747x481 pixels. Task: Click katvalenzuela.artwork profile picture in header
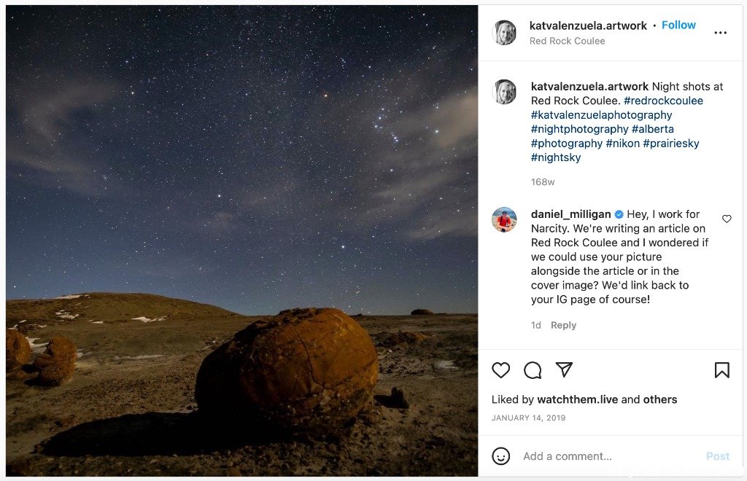click(x=504, y=33)
